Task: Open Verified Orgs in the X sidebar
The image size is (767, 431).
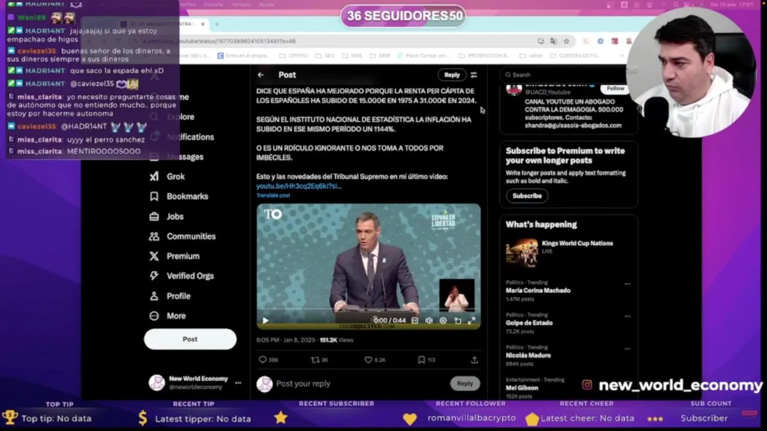Action: point(182,276)
